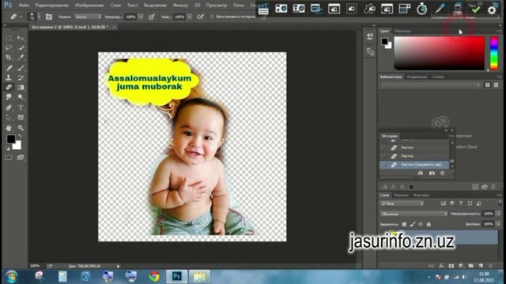Toggle tablet pressure for opacity
The image size is (506, 284).
[151, 17]
